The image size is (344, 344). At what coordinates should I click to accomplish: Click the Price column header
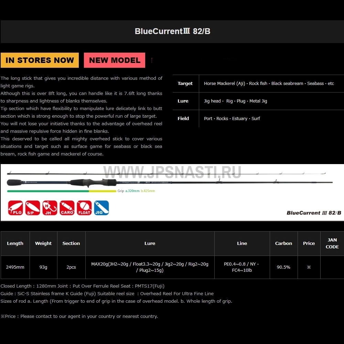(x=309, y=243)
